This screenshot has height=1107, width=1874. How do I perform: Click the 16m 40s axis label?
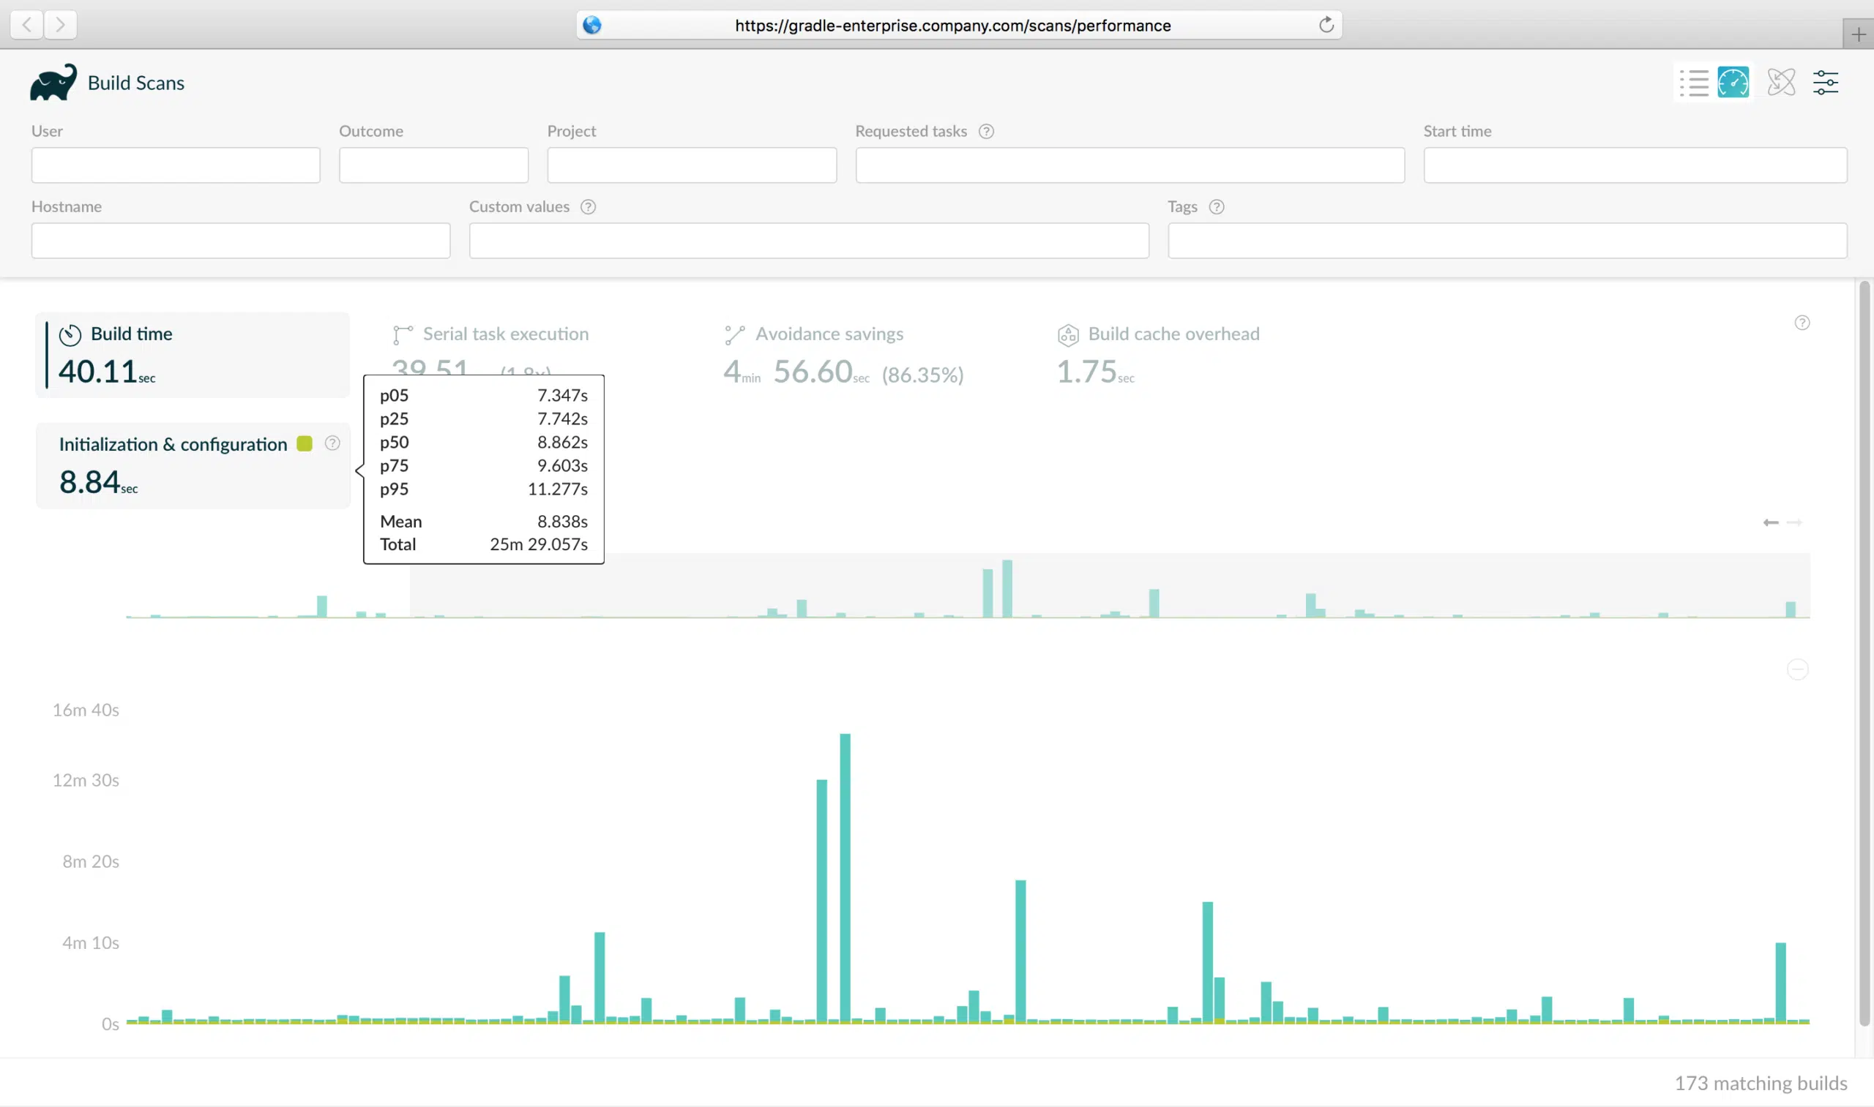[x=86, y=710]
